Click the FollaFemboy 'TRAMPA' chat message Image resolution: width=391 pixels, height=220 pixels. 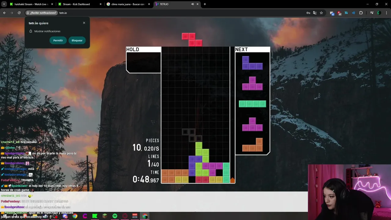(x=27, y=180)
